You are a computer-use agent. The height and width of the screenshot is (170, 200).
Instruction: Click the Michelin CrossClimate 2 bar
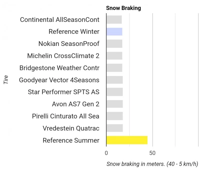114,56
